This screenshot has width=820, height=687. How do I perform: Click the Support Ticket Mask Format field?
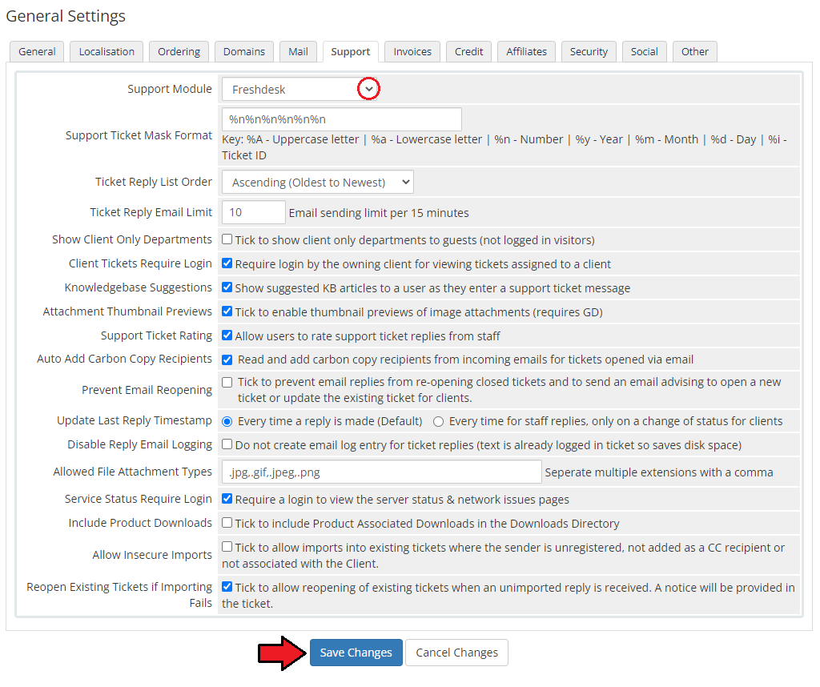pyautogui.click(x=341, y=119)
